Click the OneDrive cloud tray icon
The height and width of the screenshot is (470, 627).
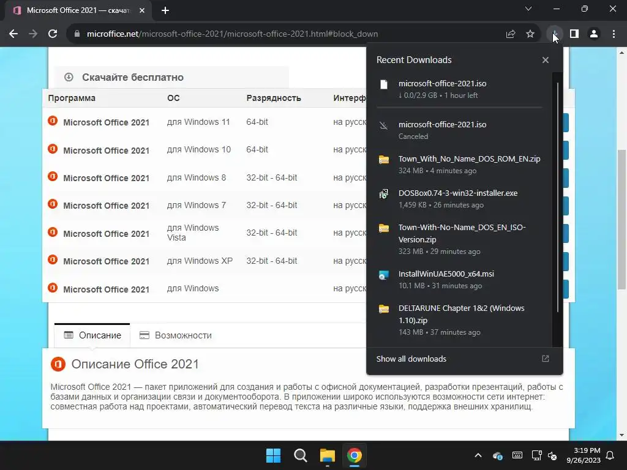coord(497,455)
